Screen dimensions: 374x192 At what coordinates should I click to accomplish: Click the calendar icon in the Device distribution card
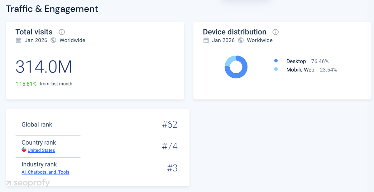point(206,40)
